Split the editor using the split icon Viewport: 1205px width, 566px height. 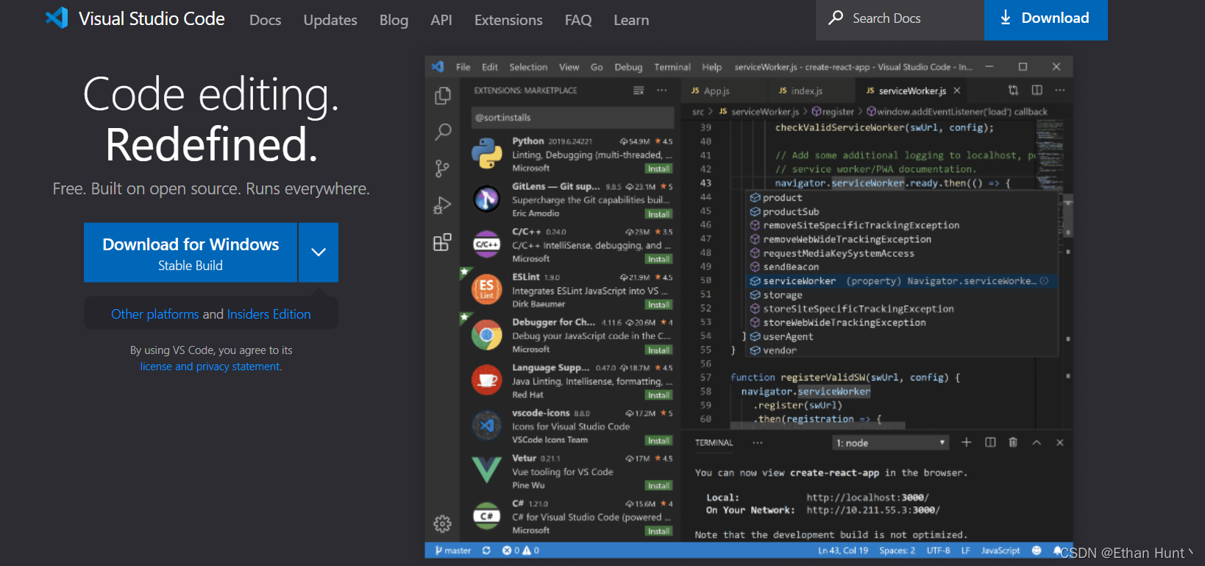(x=1037, y=90)
